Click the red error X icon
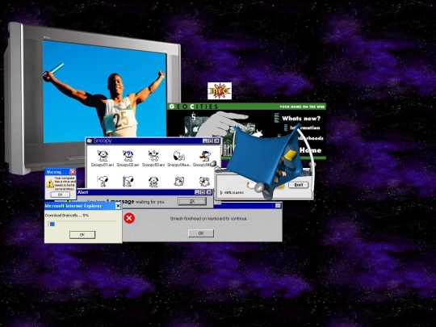The width and height of the screenshot is (436, 327). pos(129,218)
